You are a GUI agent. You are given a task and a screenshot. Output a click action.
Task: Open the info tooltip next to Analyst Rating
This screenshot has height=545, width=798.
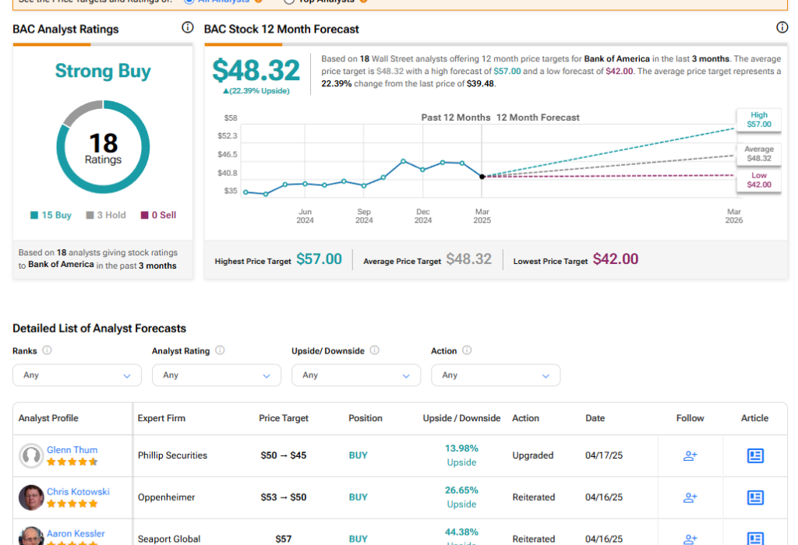click(x=220, y=350)
